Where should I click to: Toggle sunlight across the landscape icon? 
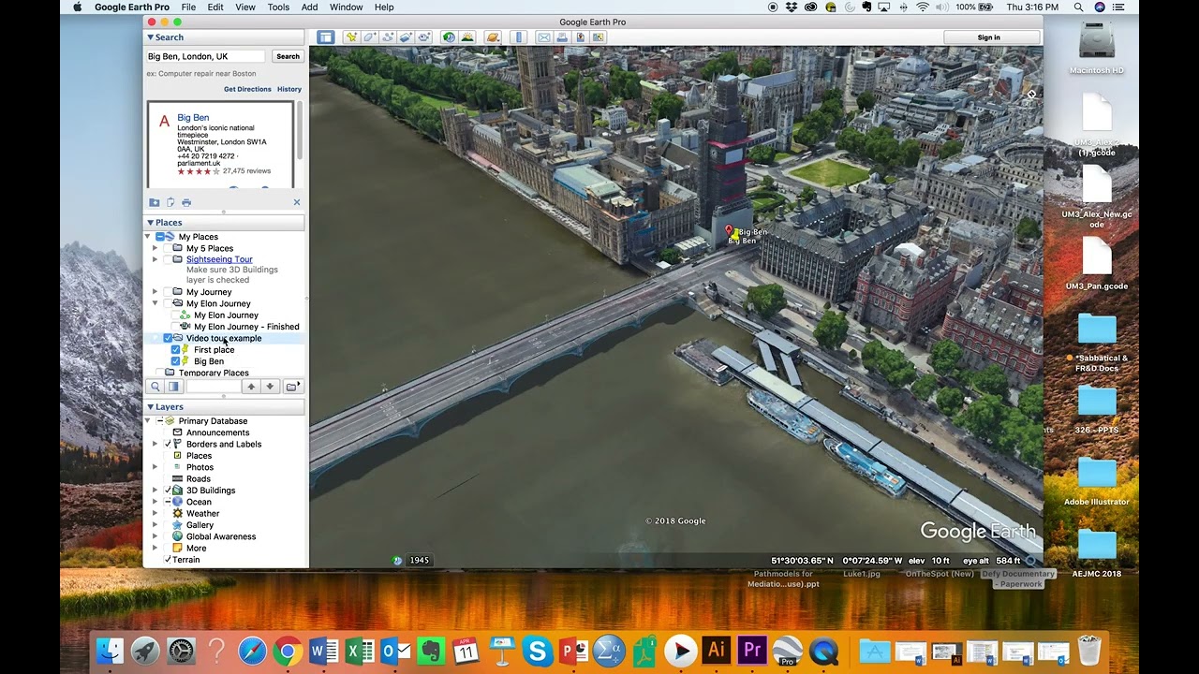point(467,37)
